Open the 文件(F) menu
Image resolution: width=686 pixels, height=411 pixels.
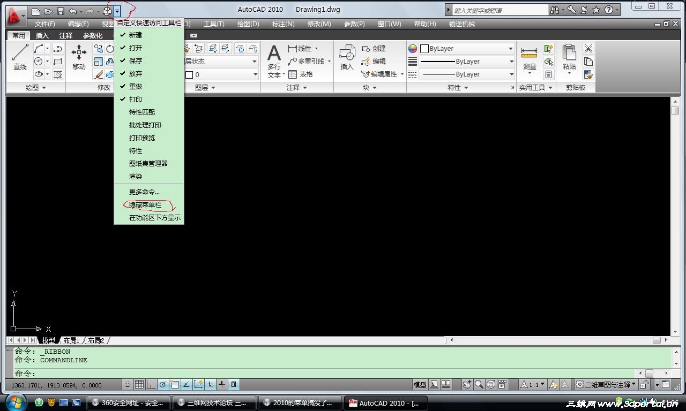45,24
